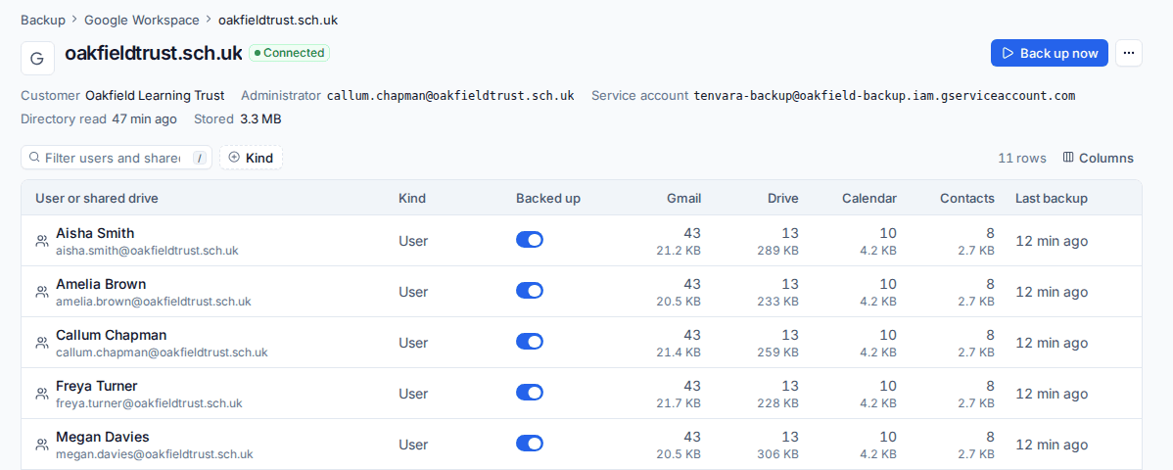
Task: Start backup with Back up now
Action: [1050, 53]
